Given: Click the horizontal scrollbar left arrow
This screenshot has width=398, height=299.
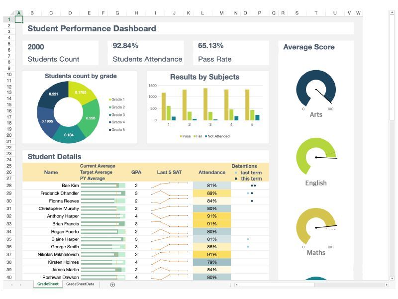Looking at the screenshot, I should coord(237,285).
